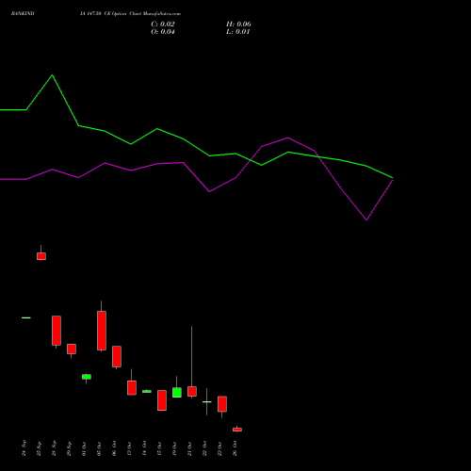This screenshot has width=471, height=471.
Task: Click the green candle above 01 Oct
Action: tap(87, 377)
